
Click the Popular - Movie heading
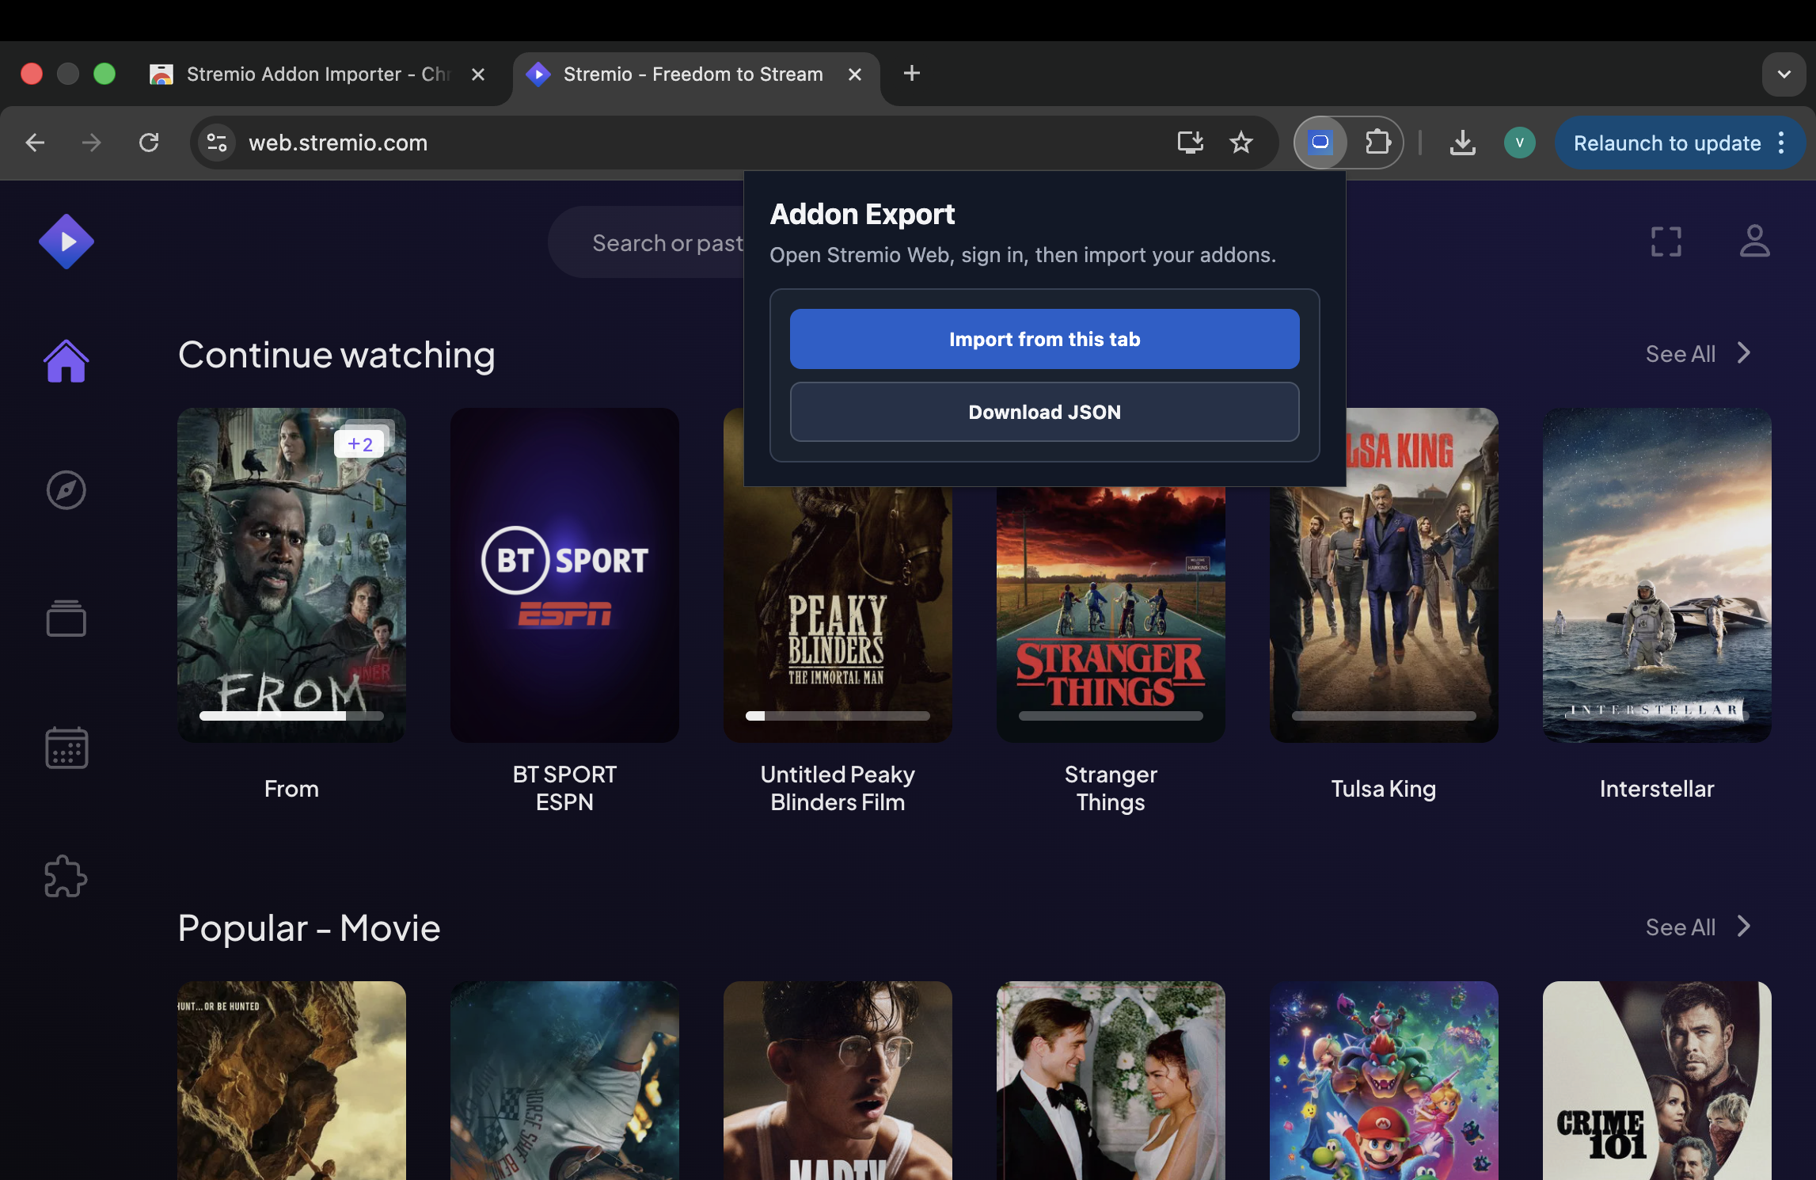pyautogui.click(x=309, y=928)
